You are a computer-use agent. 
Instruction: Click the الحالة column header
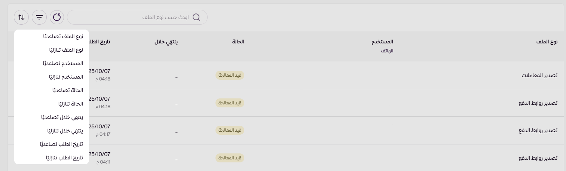point(238,42)
